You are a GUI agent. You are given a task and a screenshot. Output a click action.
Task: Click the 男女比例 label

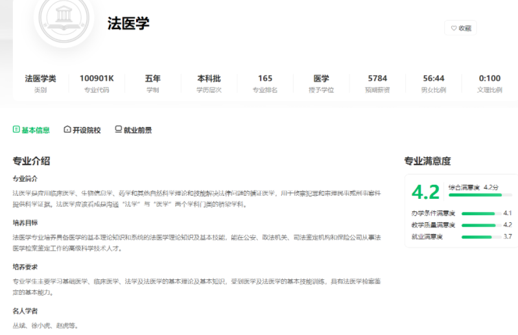pos(434,90)
